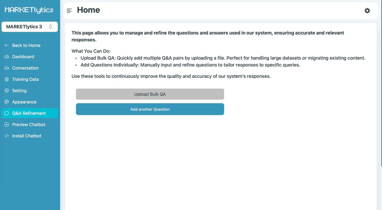382x210 pixels.
Task: Open the Q&A Refinement menu item
Action: (30, 113)
